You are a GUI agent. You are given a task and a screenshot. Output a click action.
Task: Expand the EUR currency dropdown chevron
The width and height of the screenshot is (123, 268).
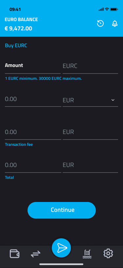coord(113,100)
